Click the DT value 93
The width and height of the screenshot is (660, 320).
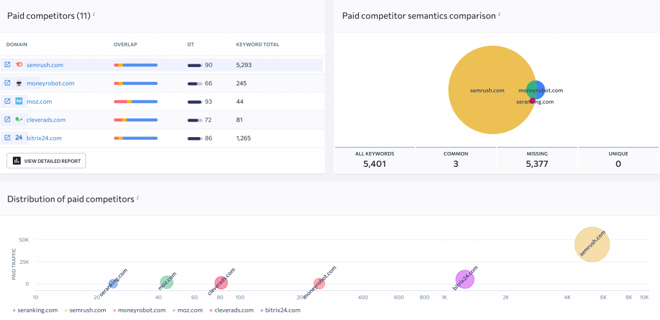[x=208, y=101]
